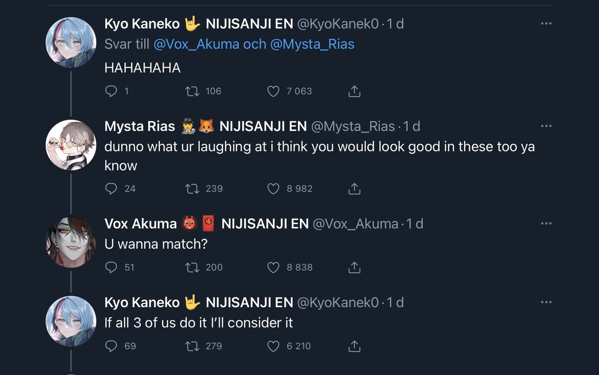Screen dimensions: 599x375
Task: Like Kyo Kaneko's HAHAHAHA tweet
Action: click(273, 91)
